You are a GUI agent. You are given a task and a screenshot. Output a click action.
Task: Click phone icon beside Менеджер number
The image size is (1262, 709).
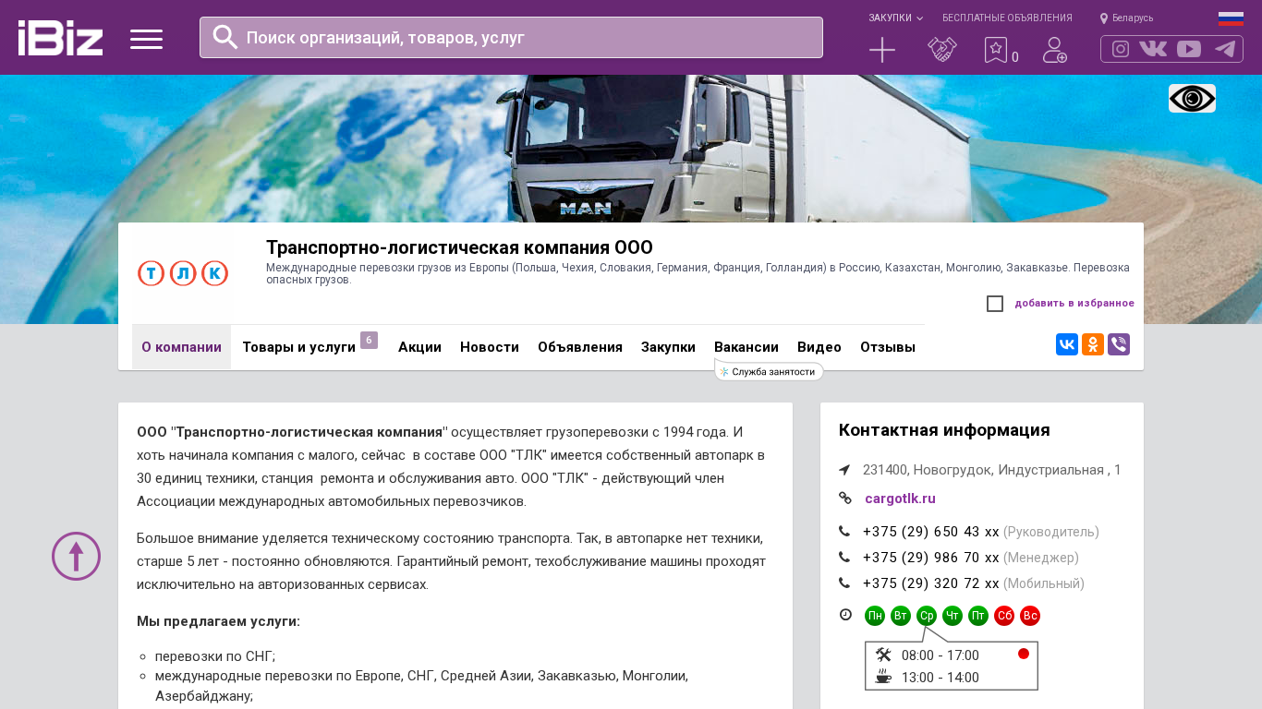pyautogui.click(x=844, y=558)
